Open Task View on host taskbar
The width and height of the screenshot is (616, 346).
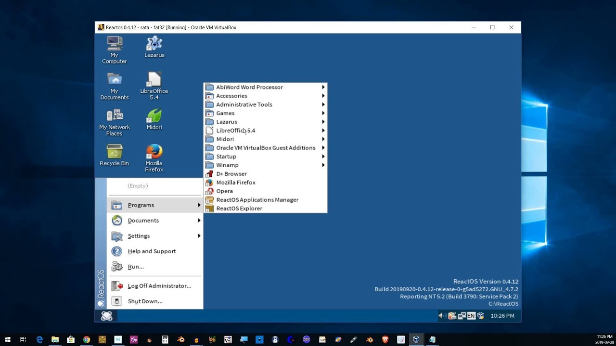[x=23, y=339]
